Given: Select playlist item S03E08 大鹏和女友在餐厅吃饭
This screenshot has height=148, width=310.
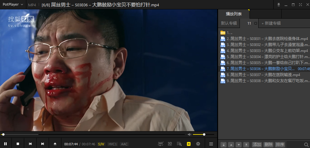Looking at the screenshot, I should 264,81.
